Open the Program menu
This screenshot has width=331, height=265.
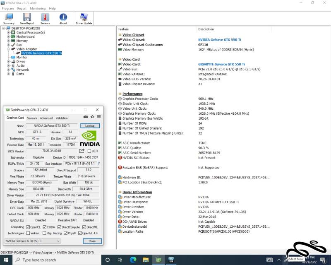pyautogui.click(x=7, y=8)
